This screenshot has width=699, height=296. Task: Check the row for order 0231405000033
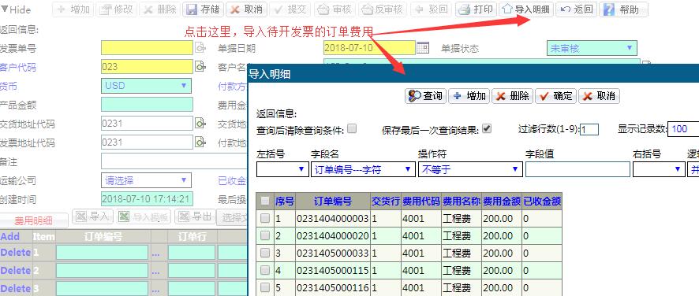(265, 253)
